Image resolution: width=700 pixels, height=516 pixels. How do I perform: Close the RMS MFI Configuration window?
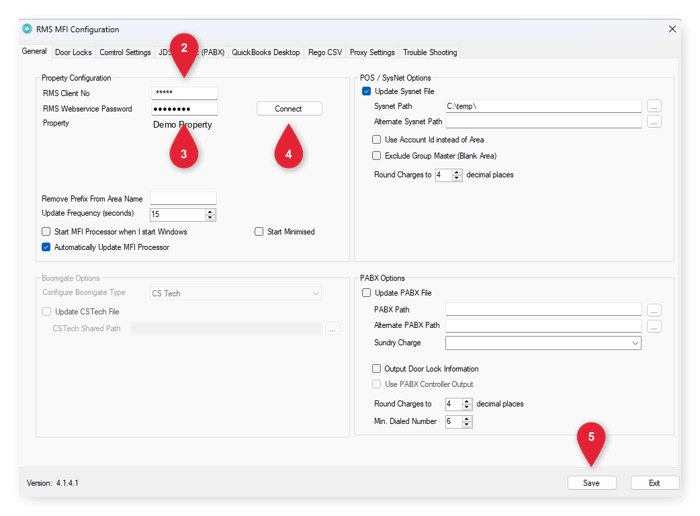(672, 29)
